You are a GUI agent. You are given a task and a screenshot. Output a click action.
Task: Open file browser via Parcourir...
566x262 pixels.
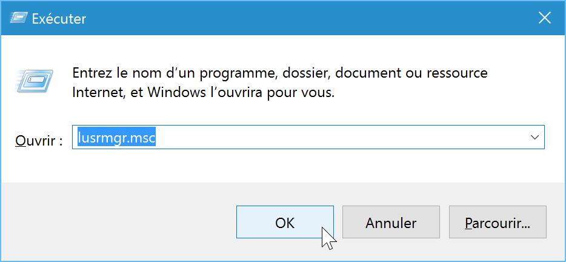[x=498, y=222]
